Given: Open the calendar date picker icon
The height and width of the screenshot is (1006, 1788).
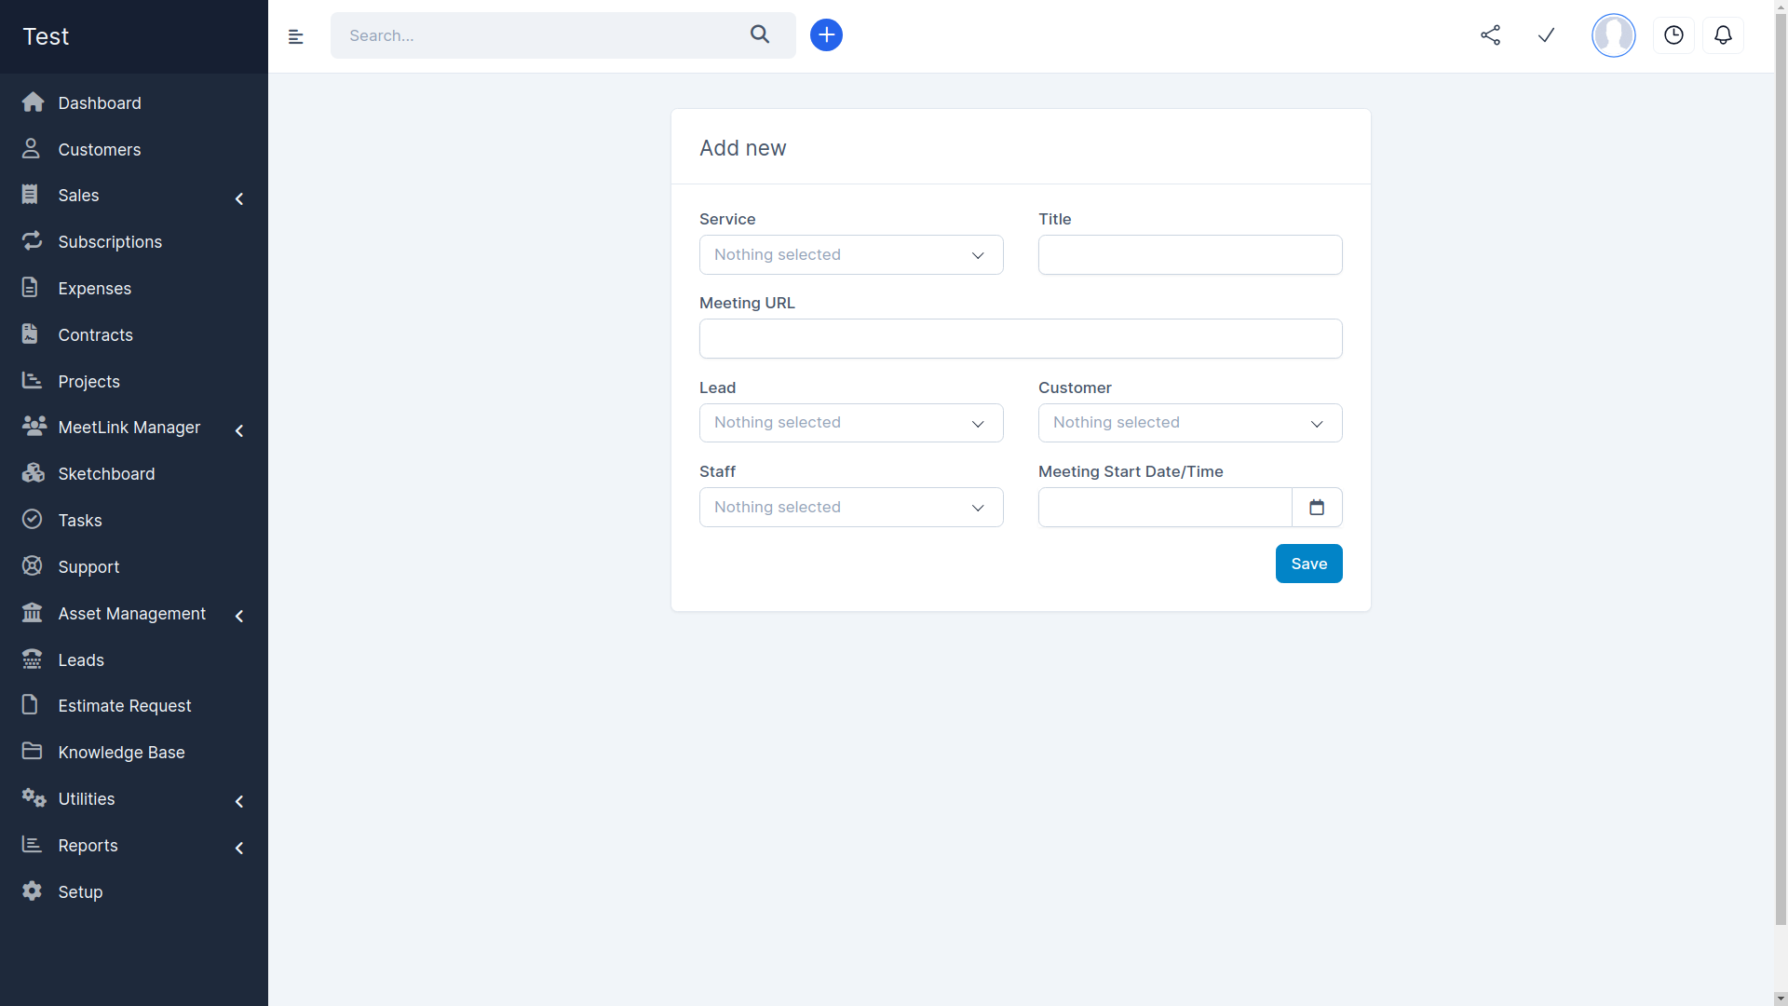Looking at the screenshot, I should (1317, 508).
